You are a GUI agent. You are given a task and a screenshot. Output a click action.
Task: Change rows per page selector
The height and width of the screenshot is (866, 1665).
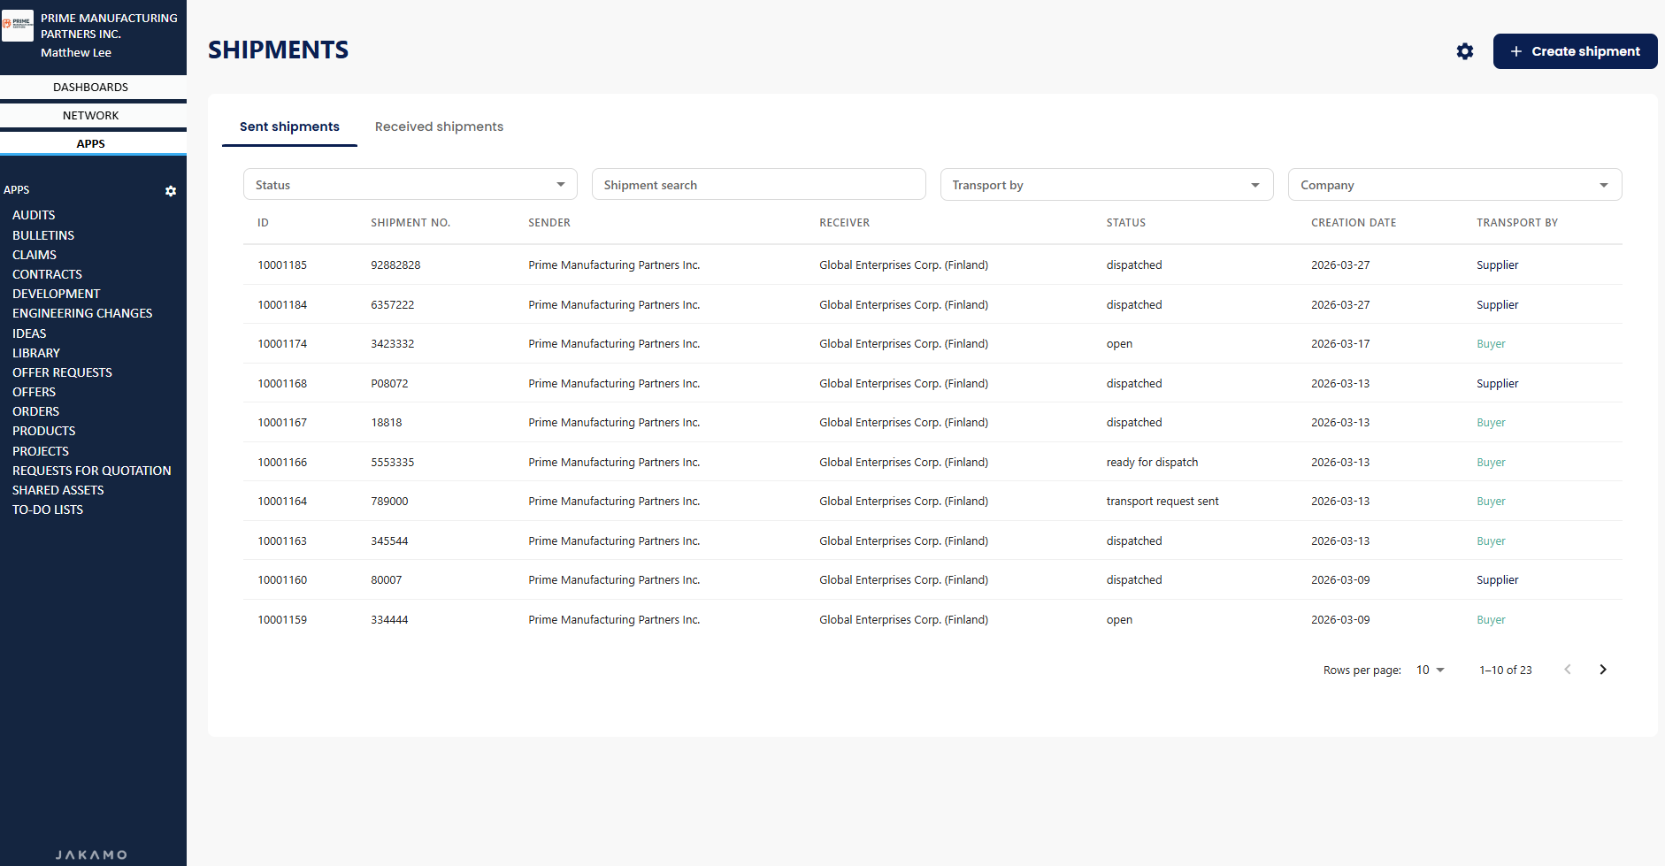click(1430, 670)
